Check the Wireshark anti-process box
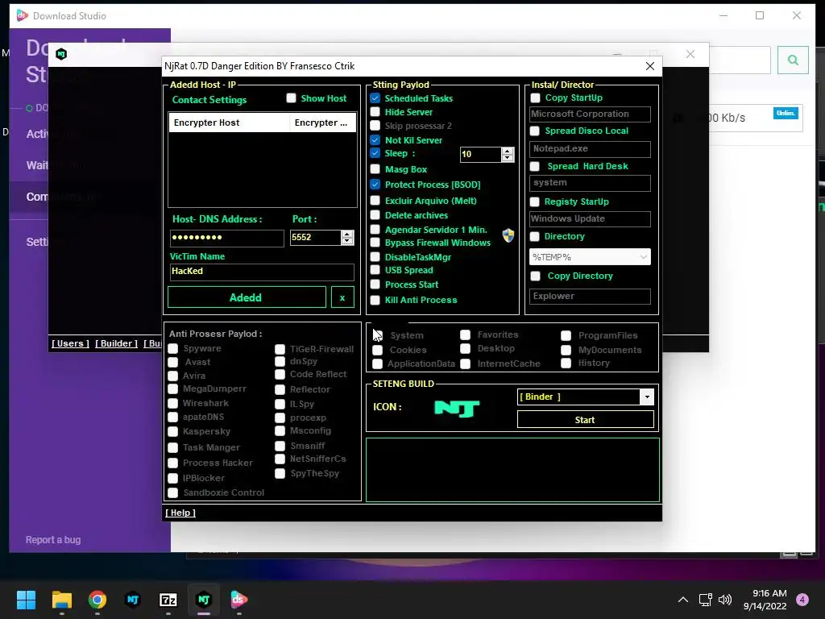 pos(172,403)
